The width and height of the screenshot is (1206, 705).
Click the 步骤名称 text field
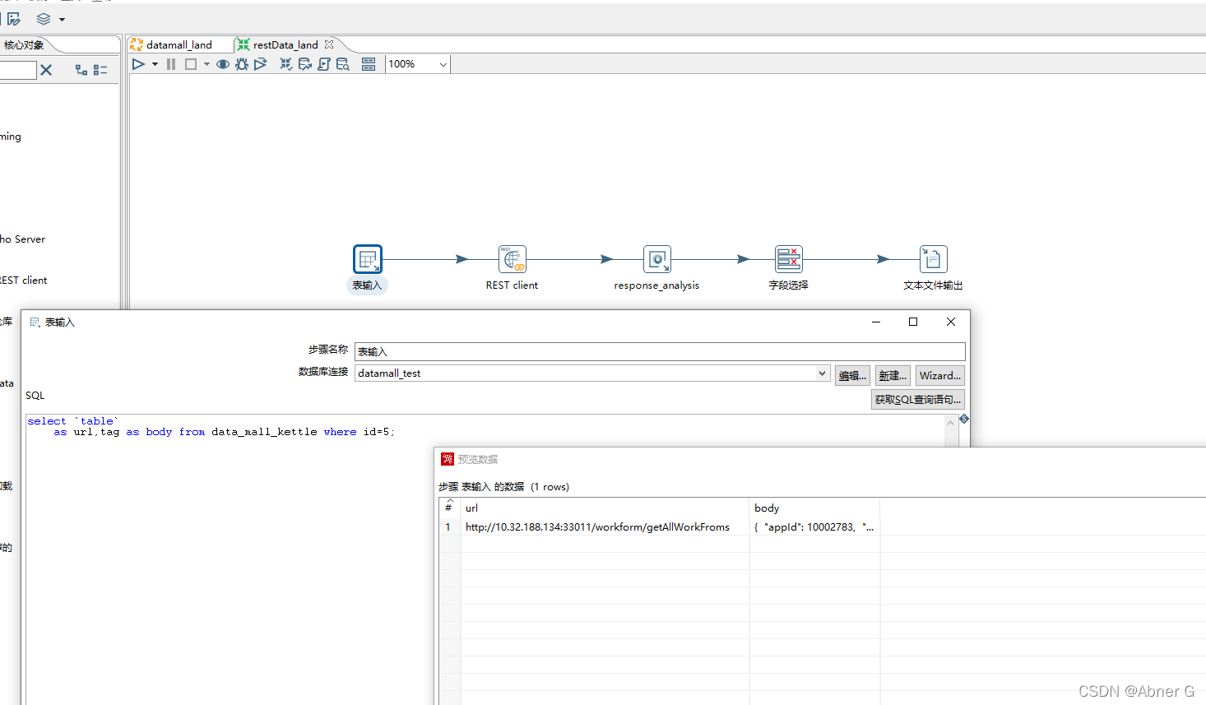pyautogui.click(x=660, y=351)
